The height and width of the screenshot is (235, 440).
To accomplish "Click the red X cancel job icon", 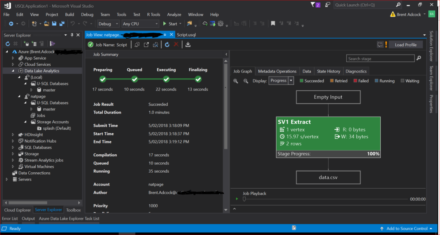I will [176, 45].
